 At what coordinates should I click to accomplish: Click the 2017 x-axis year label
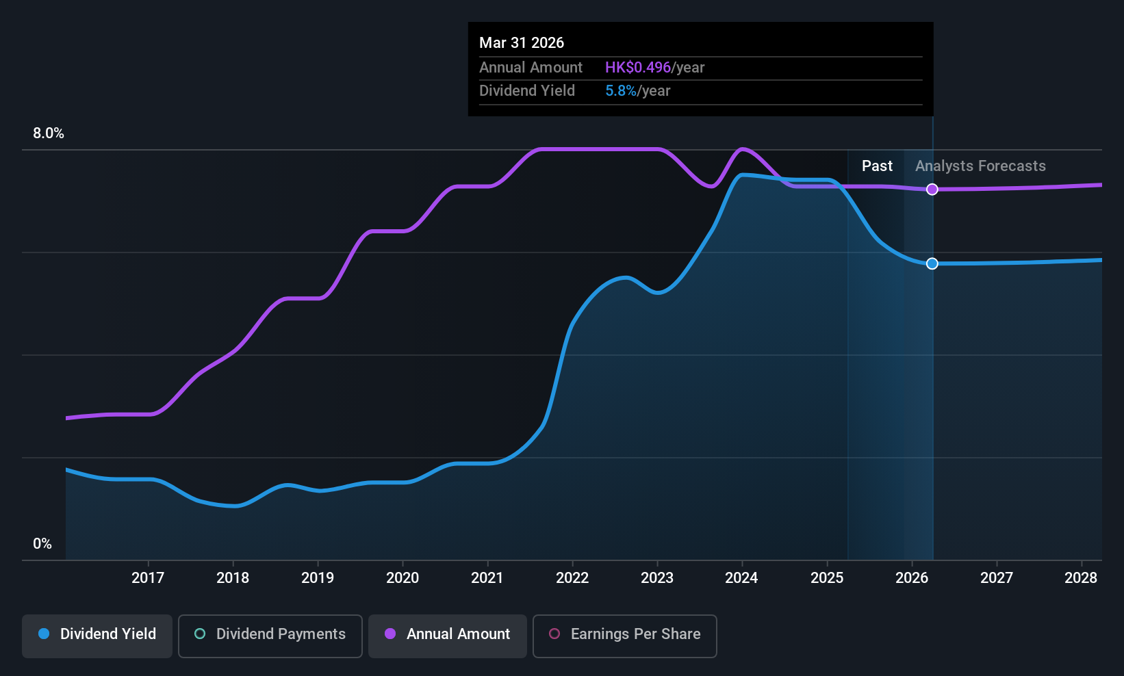point(148,578)
